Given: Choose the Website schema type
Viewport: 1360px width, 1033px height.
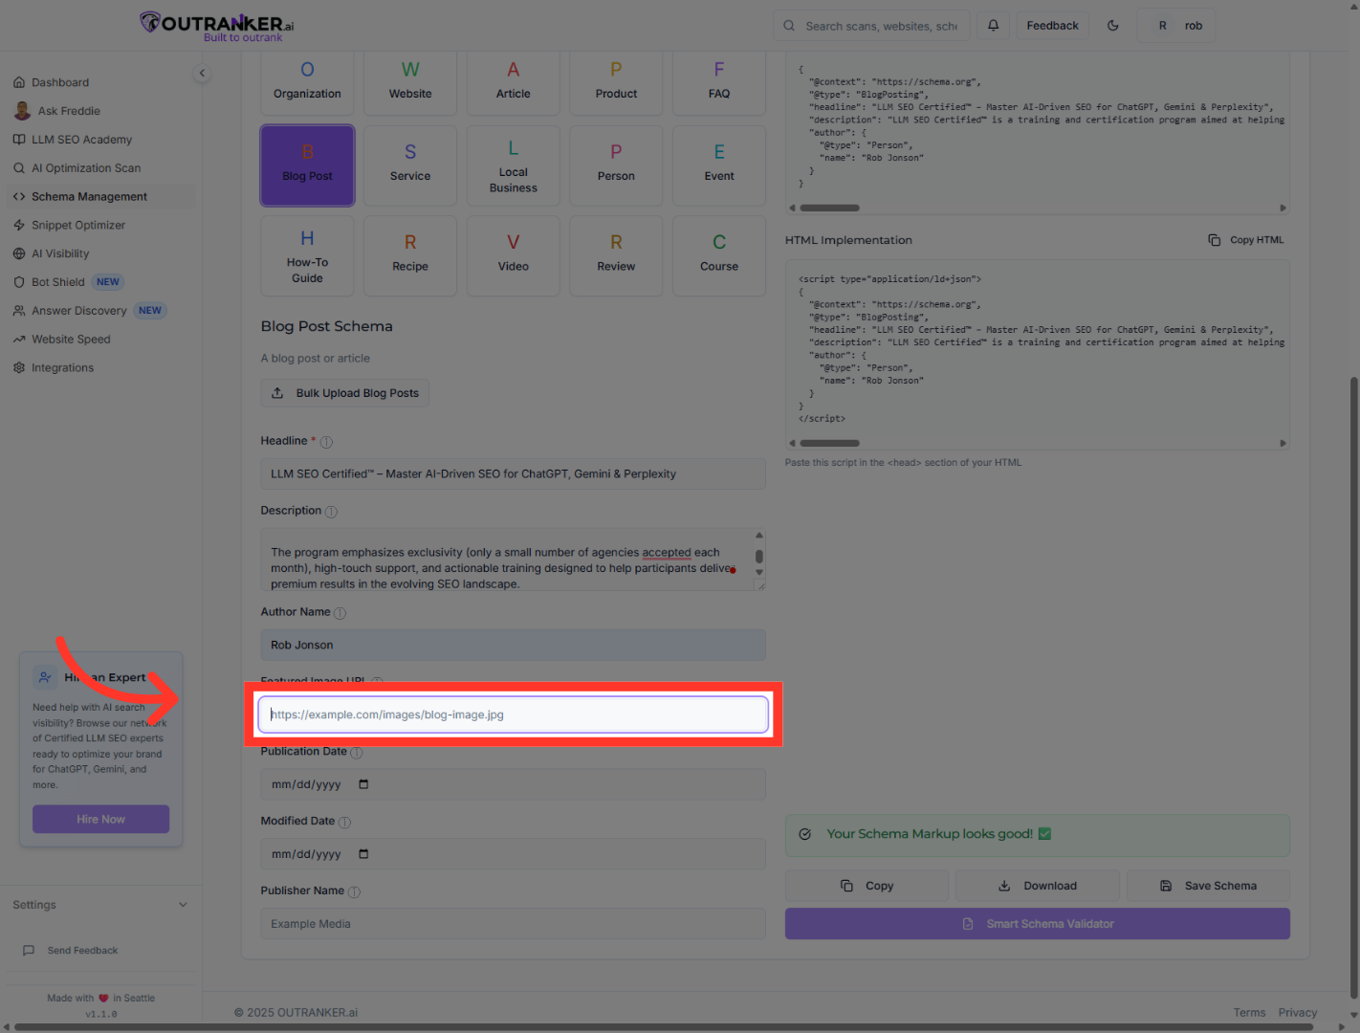Looking at the screenshot, I should (410, 82).
